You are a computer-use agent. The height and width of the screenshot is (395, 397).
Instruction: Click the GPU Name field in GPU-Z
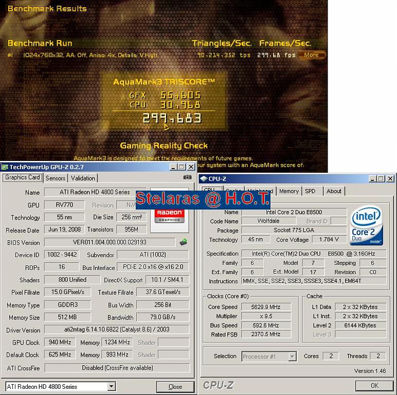pos(95,192)
